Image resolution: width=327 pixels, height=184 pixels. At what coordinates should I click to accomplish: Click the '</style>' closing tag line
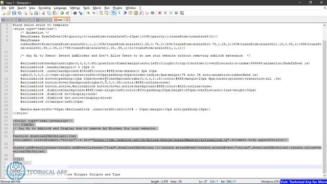pos(20,113)
